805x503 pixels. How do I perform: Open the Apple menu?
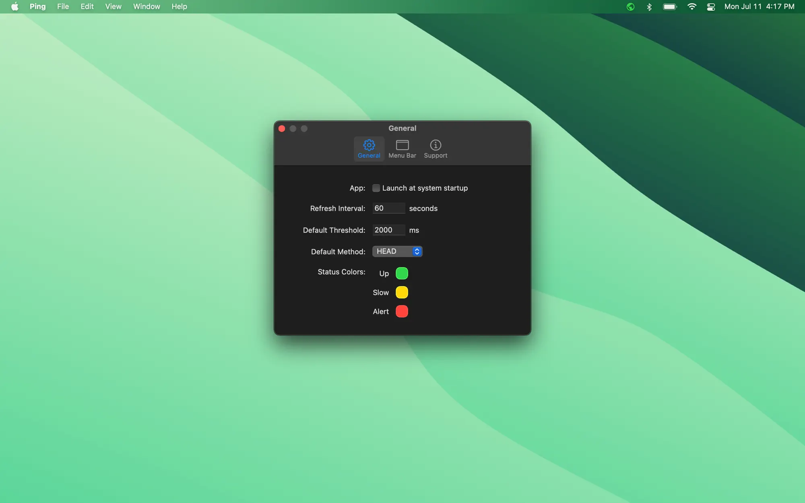[x=15, y=7]
